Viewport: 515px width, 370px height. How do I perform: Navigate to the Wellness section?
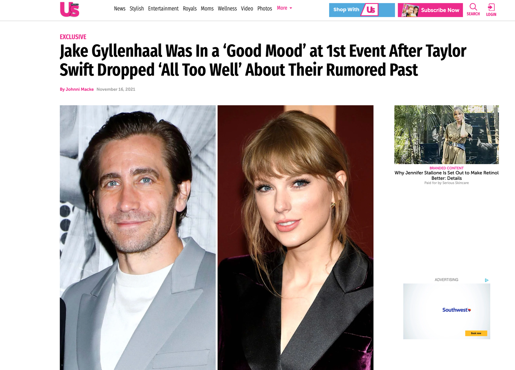227,9
